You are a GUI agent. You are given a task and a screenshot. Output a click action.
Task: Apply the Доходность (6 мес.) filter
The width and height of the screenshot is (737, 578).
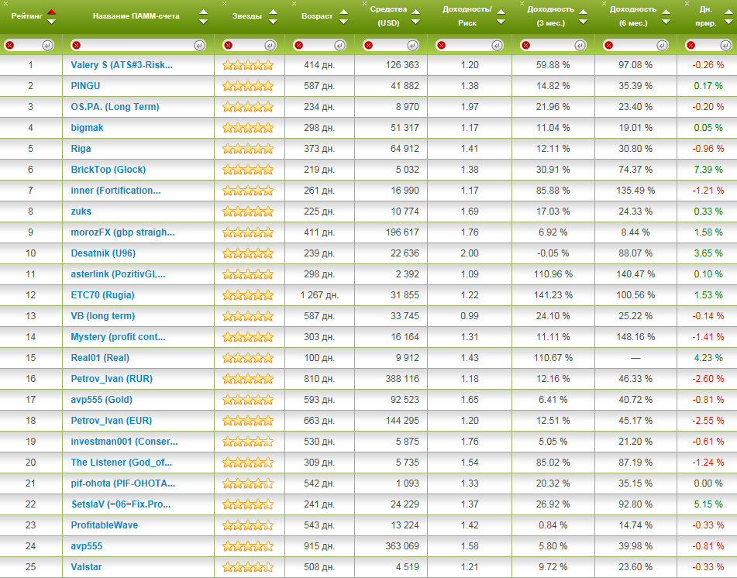662,45
